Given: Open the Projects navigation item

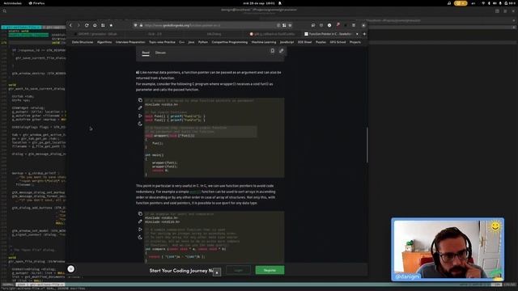Looking at the screenshot, I should (355, 42).
